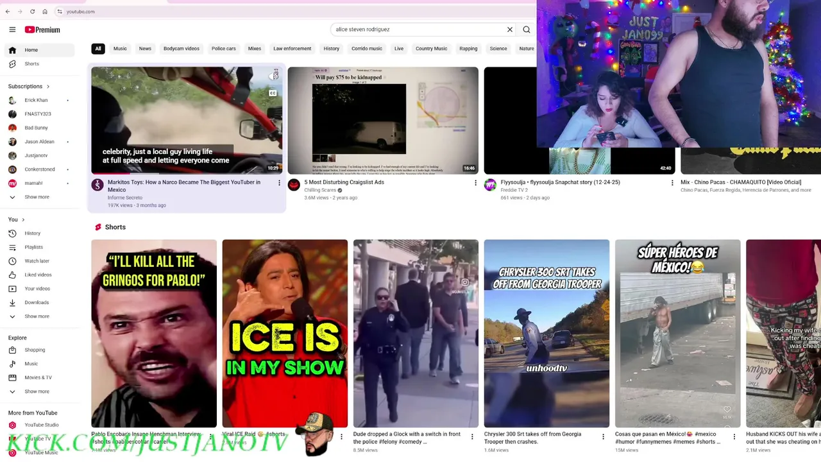Open mamahl channel subscription
The width and height of the screenshot is (821, 462).
pos(38,183)
